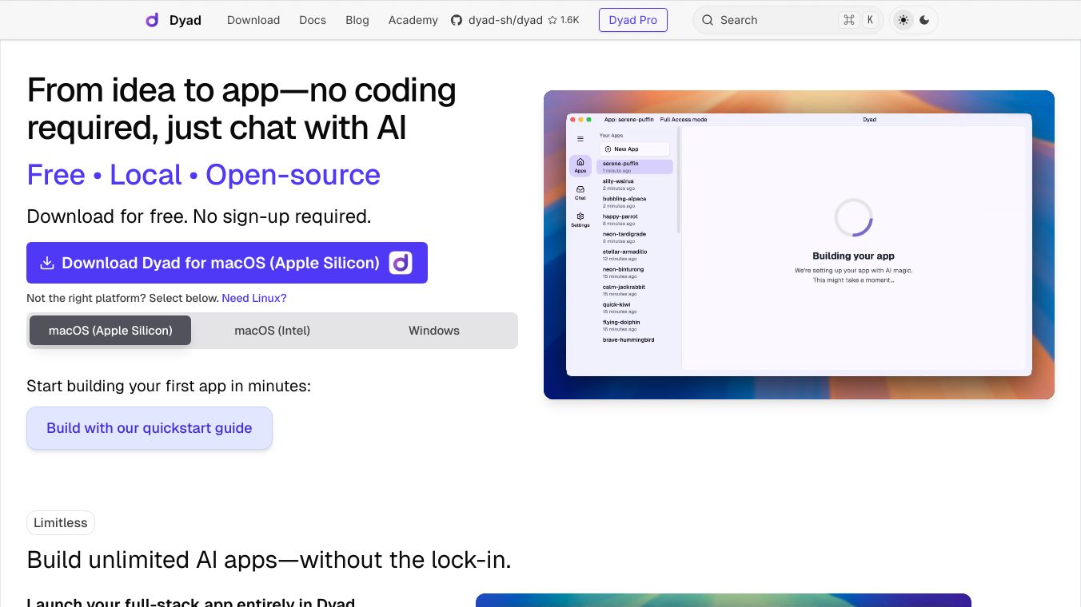Open the GitHub icon for dyad-sh/dyad
This screenshot has height=607, width=1081.
457,20
